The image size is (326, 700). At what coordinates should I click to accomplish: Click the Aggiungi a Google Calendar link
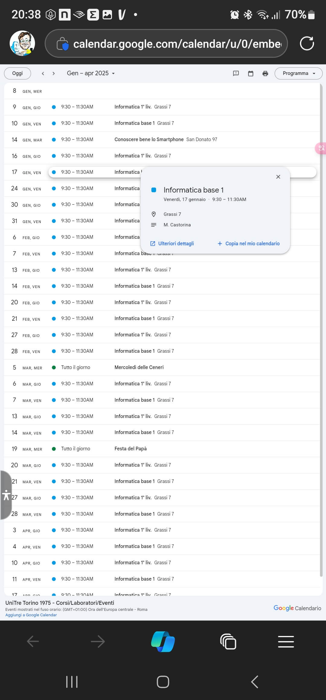31,615
